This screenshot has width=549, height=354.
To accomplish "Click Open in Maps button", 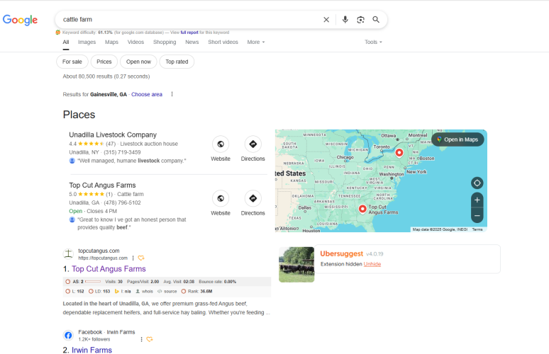I will coord(457,139).
